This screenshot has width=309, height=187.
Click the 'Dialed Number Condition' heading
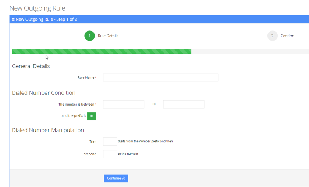(x=43, y=93)
